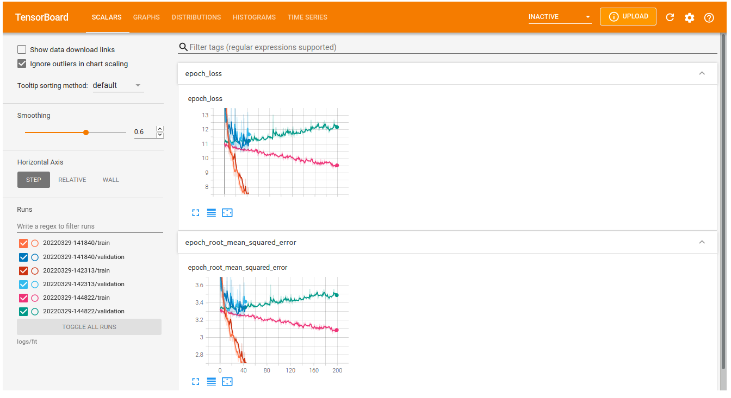Open TensorBoard settings gear
The height and width of the screenshot is (398, 731).
pyautogui.click(x=689, y=17)
